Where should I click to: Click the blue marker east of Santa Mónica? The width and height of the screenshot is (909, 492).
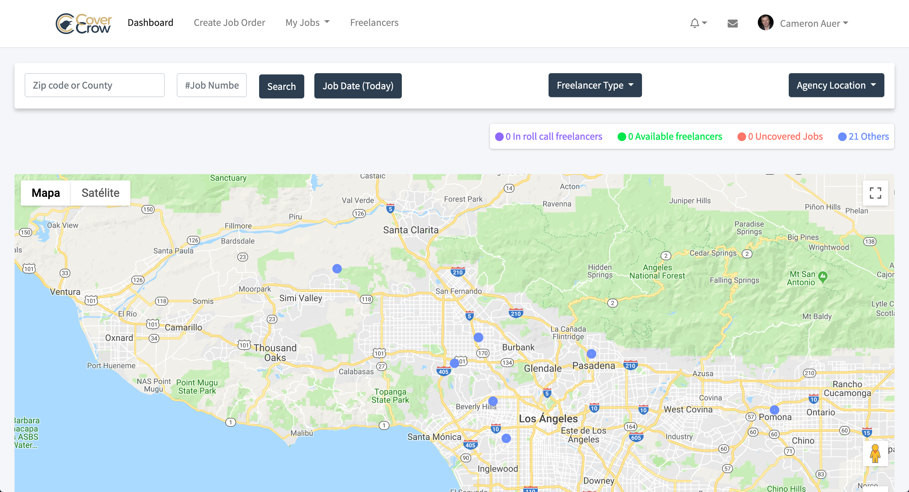point(506,438)
